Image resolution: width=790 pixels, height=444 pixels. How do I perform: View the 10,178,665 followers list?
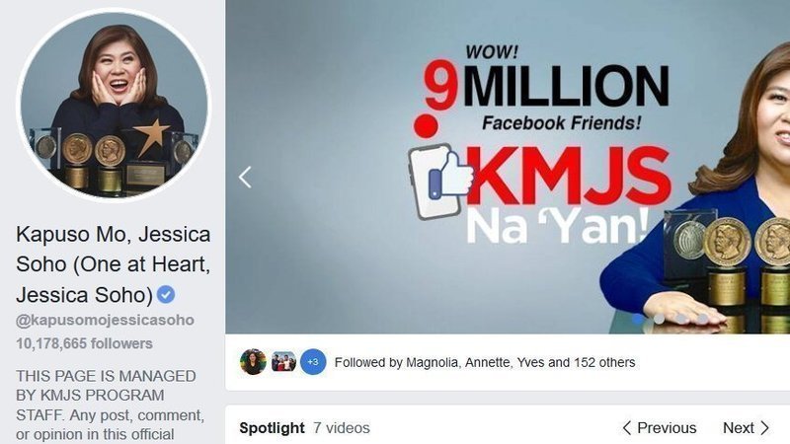[84, 343]
